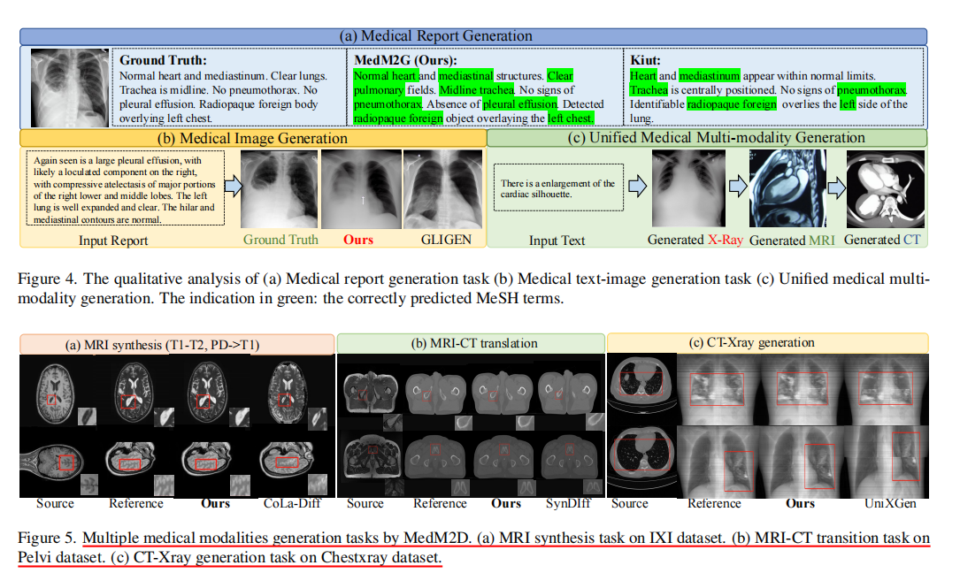Select the GLIGEN generated chest image

[x=442, y=189]
